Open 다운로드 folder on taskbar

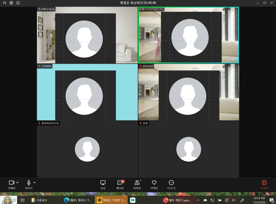(x=39, y=200)
